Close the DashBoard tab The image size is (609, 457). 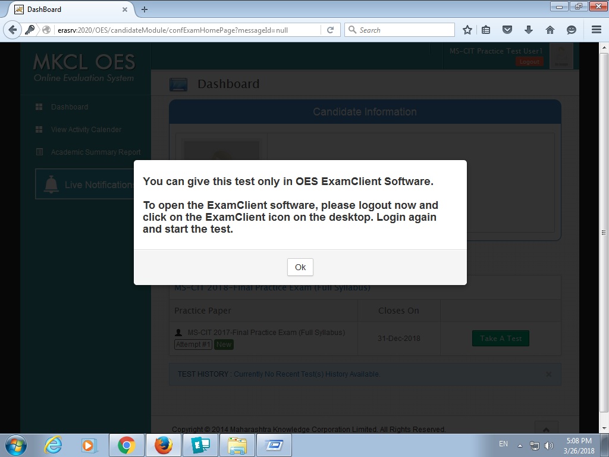point(125,10)
